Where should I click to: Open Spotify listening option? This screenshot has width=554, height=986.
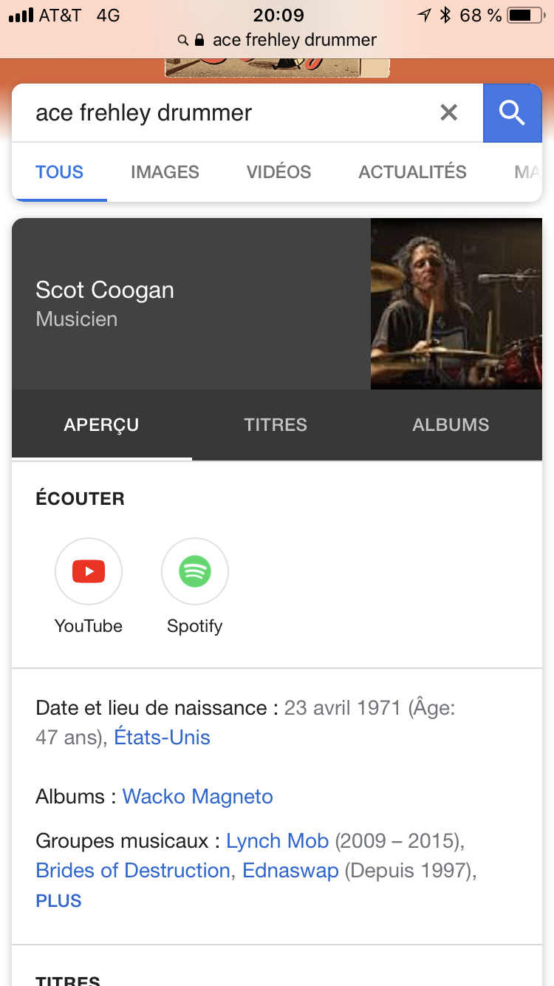tap(195, 571)
